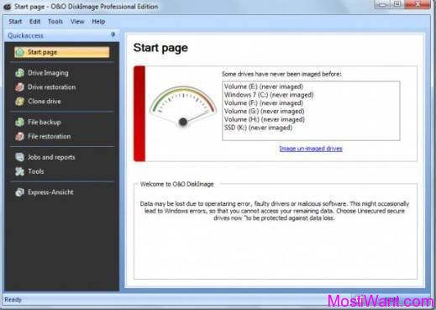Select Windows 7 (C:) (never imaged) entry
436x310 pixels.
[269, 95]
